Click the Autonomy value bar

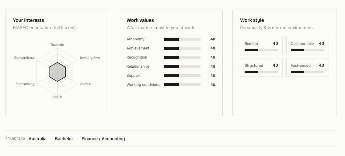click(182, 39)
